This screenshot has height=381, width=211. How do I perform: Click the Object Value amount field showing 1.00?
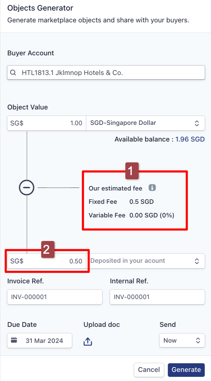click(x=47, y=123)
